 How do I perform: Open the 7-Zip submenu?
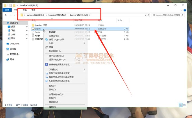click(x=65, y=43)
